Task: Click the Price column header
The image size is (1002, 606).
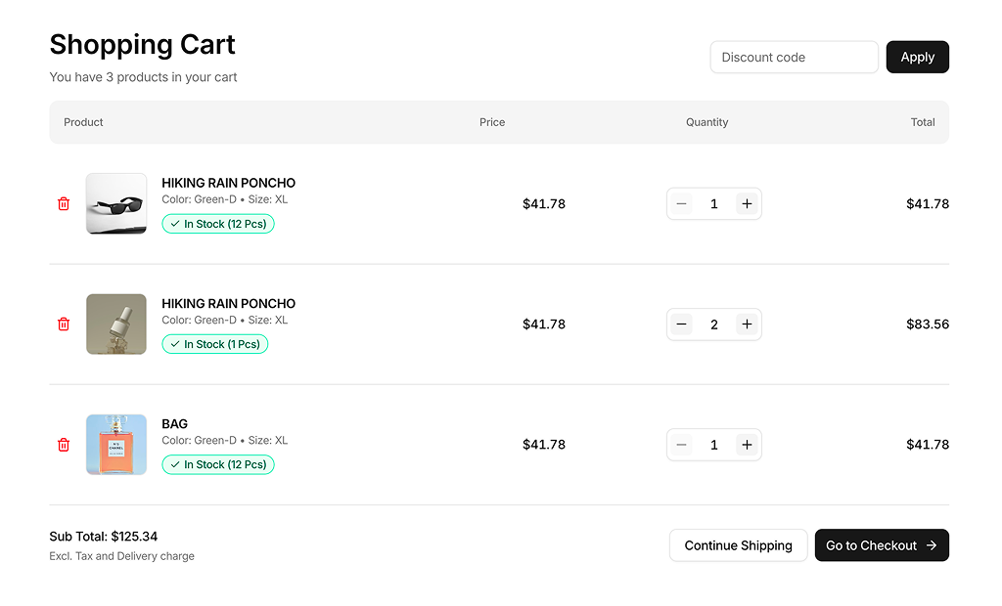Action: [x=492, y=122]
